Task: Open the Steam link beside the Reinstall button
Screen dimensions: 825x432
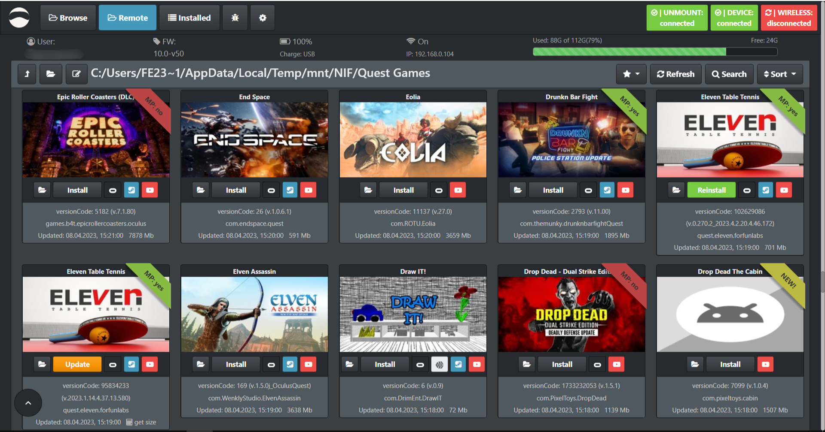Action: 766,190
